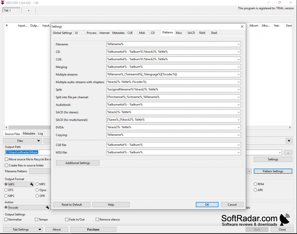This screenshot has height=234, width=297.
Task: Click the Purchase button
Action: coord(93,229)
